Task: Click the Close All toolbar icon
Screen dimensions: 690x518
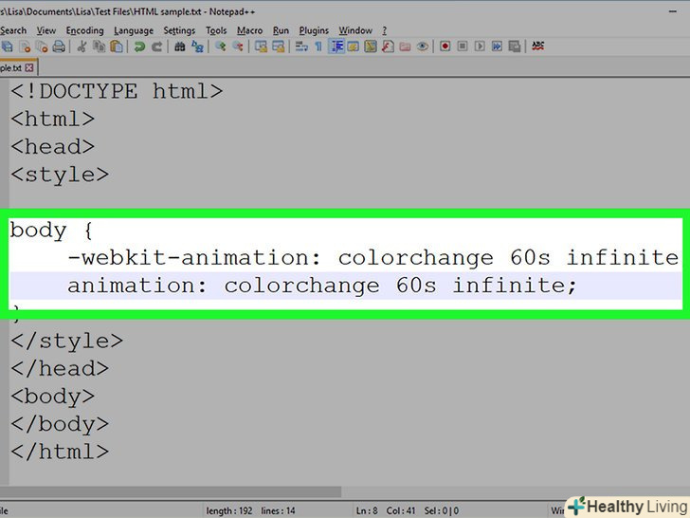Action: (x=42, y=46)
